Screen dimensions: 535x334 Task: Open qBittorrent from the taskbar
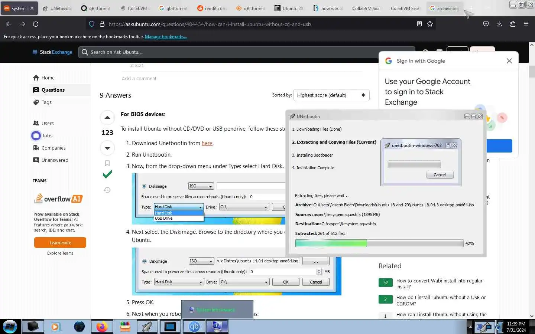(x=194, y=327)
